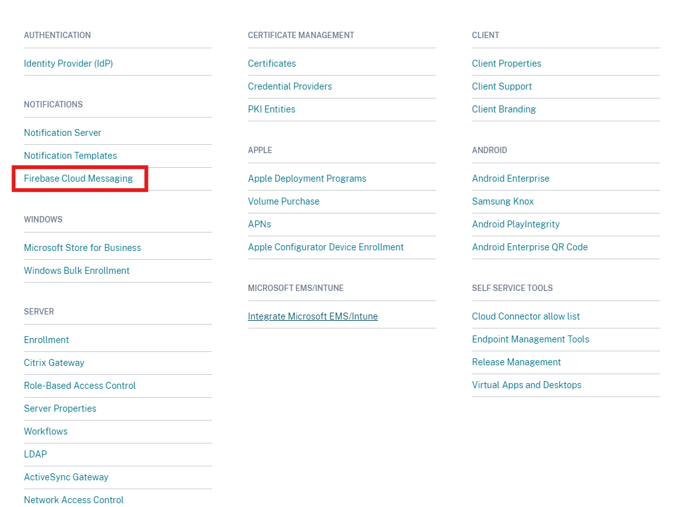Click the SERVER section heading
Viewport: 690px width, 507px height.
[x=39, y=311]
